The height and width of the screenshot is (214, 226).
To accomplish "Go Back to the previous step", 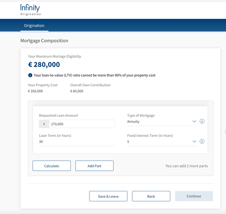I will [x=151, y=196].
